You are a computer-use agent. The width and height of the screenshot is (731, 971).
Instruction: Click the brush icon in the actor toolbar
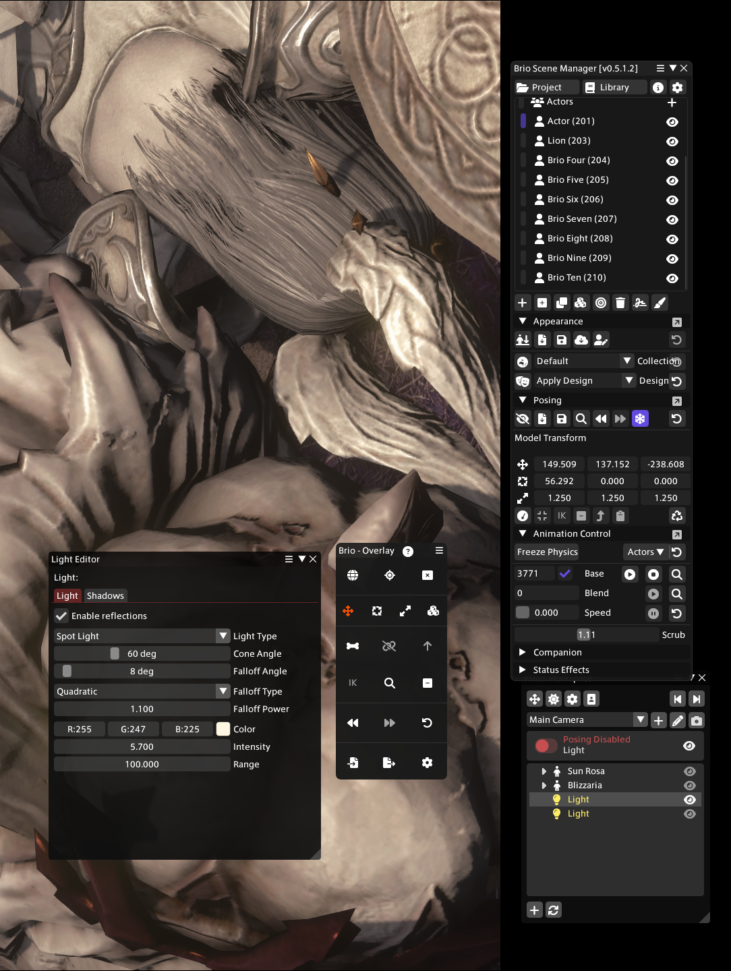(660, 303)
